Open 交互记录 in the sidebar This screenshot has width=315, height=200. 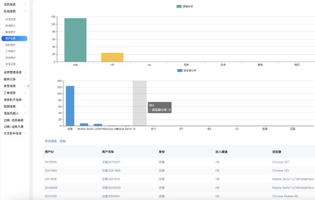tap(10, 64)
